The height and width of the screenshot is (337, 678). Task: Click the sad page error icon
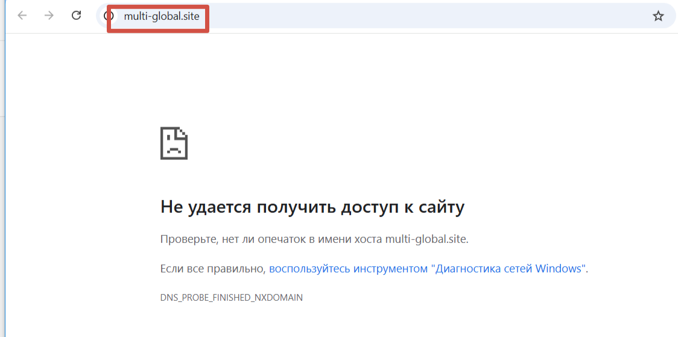pos(174,143)
